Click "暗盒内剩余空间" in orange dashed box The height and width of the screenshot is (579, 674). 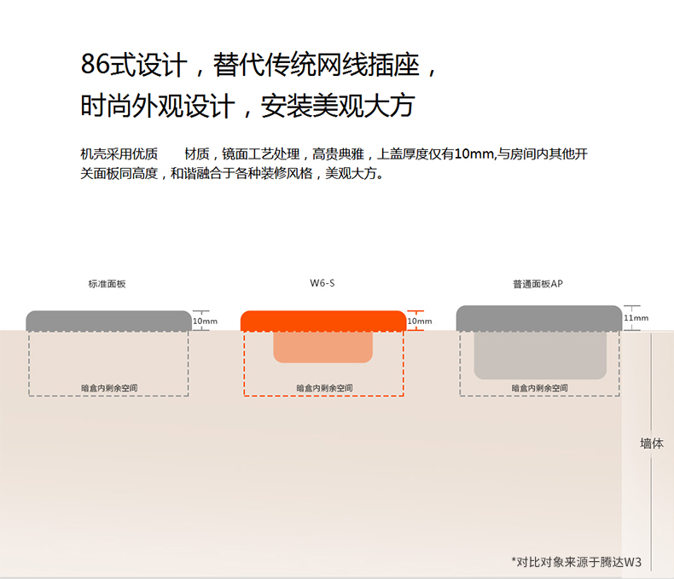(x=324, y=388)
